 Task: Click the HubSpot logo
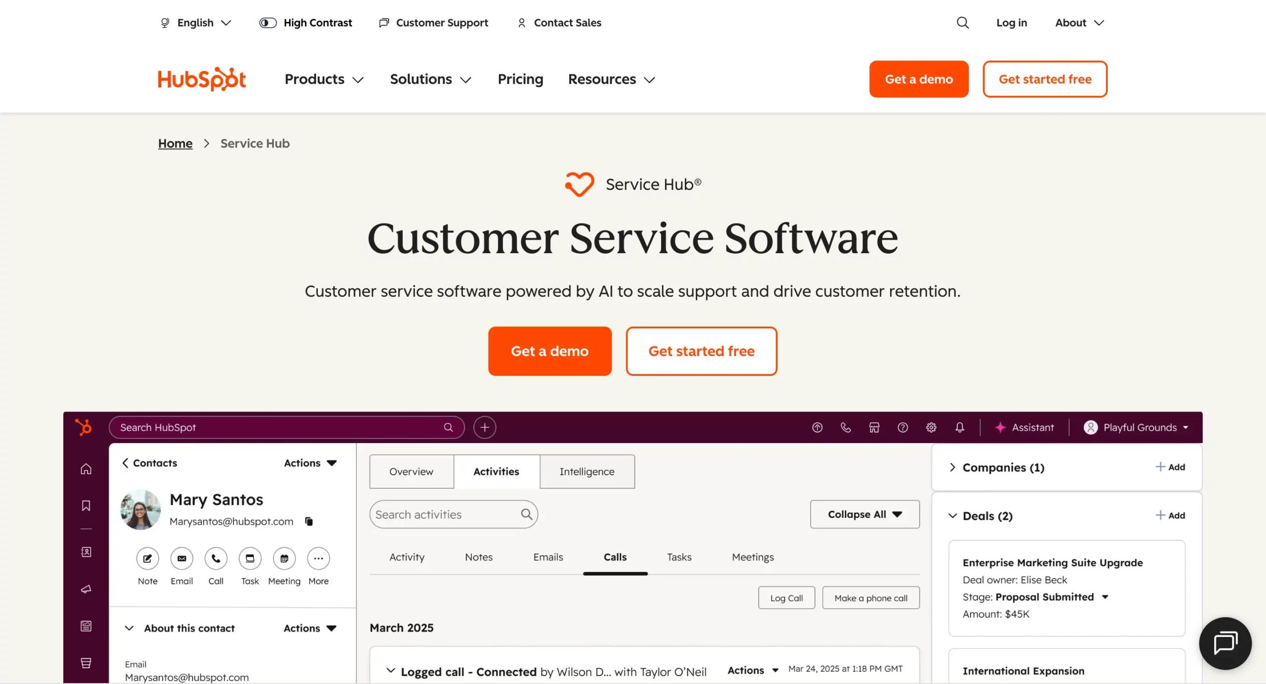(x=202, y=79)
